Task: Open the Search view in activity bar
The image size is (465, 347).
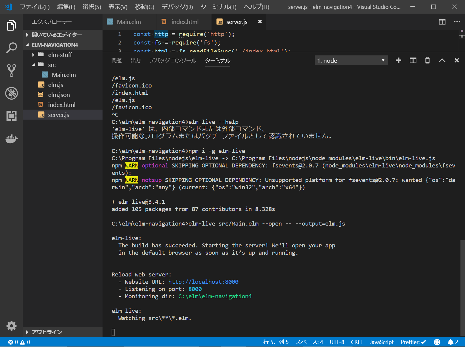Action: pyautogui.click(x=11, y=48)
